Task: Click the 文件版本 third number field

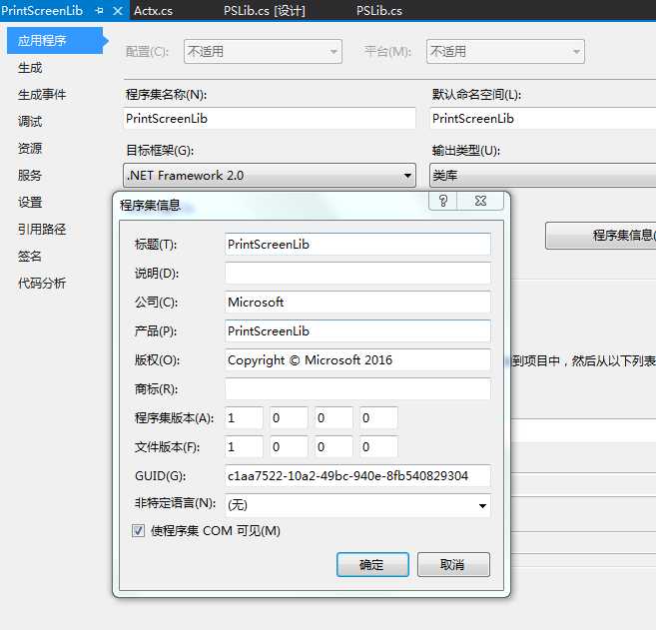Action: (x=333, y=447)
